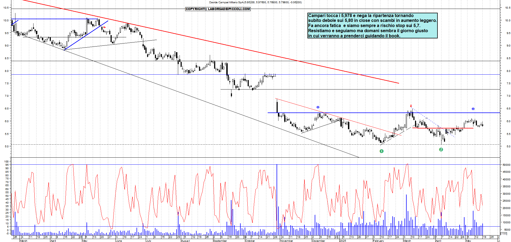This screenshot has height=242, width=511.
Task: Click the February label on the time axis
Action: tap(379, 241)
